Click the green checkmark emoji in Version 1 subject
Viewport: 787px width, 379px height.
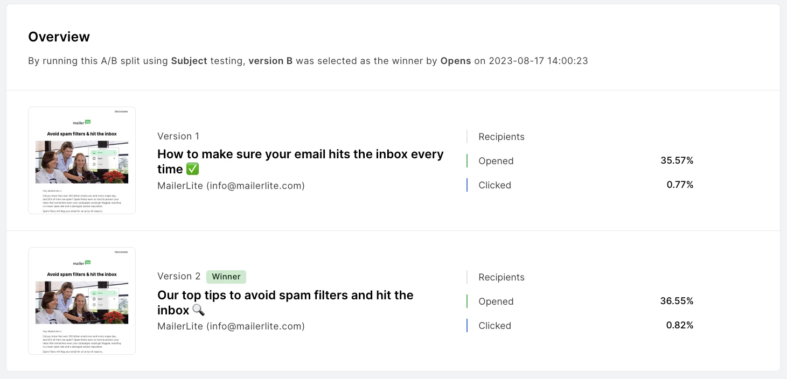click(x=192, y=169)
